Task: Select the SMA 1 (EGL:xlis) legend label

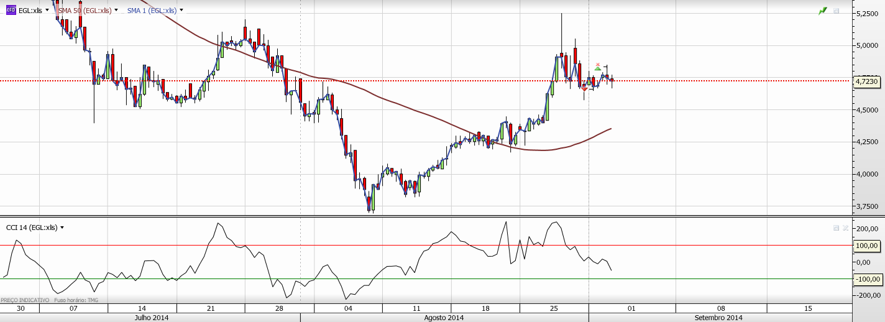Action: click(x=152, y=11)
